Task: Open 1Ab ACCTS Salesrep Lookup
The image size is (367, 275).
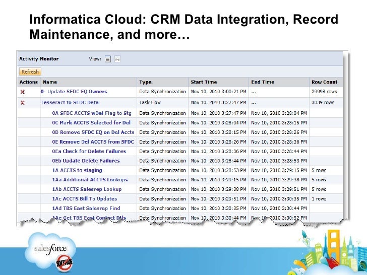Action: pyautogui.click(x=87, y=189)
